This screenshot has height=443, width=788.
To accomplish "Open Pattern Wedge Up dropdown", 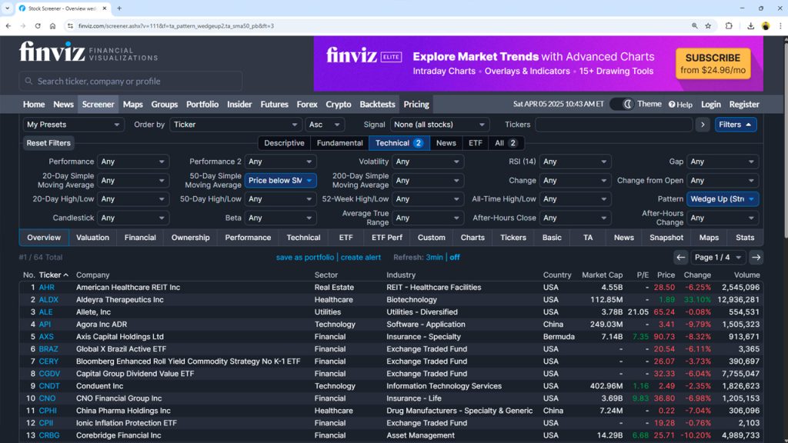I will pos(722,199).
